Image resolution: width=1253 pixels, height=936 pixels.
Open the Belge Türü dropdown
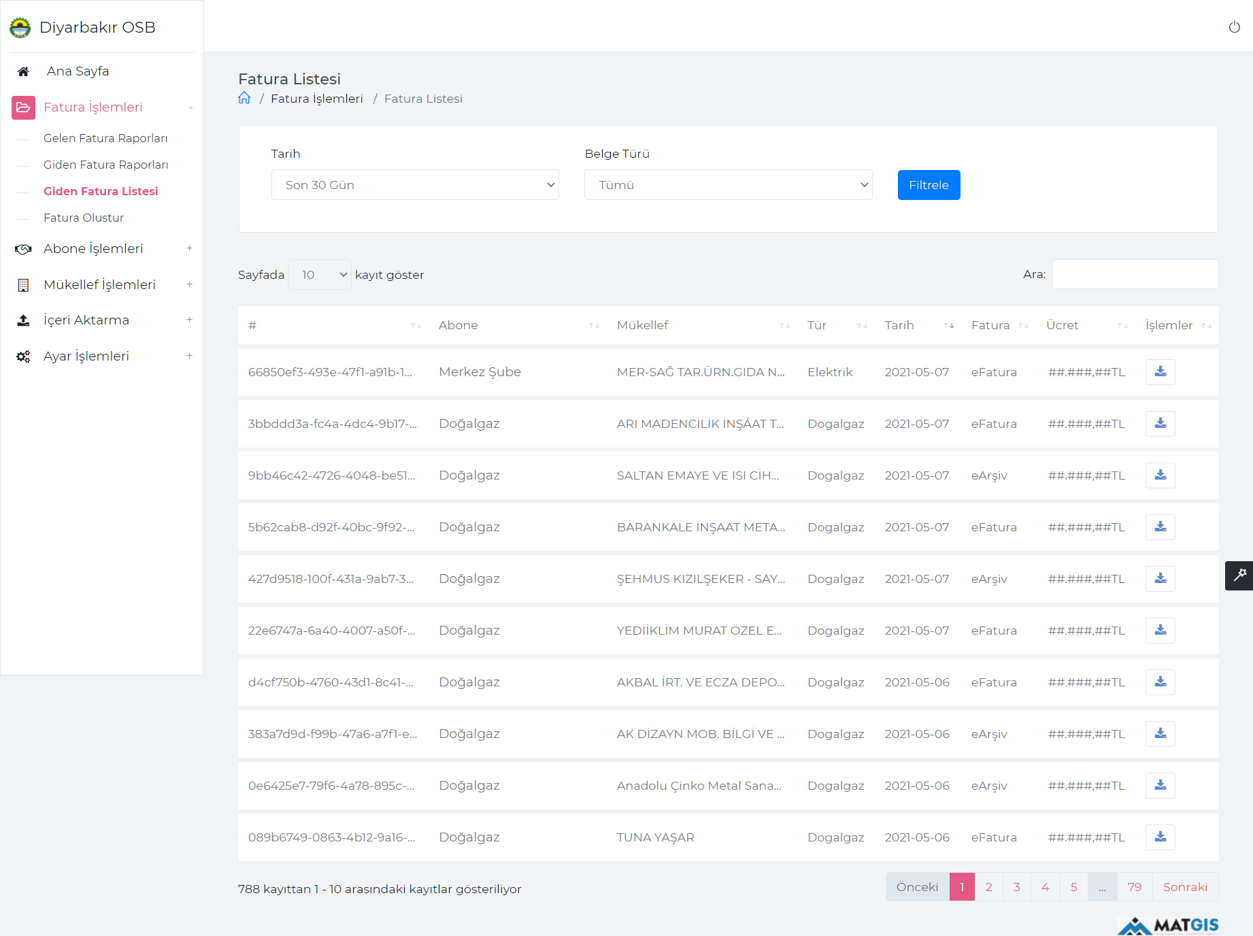click(x=728, y=185)
